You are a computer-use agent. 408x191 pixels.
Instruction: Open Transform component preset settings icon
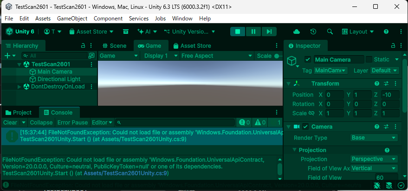386,83
